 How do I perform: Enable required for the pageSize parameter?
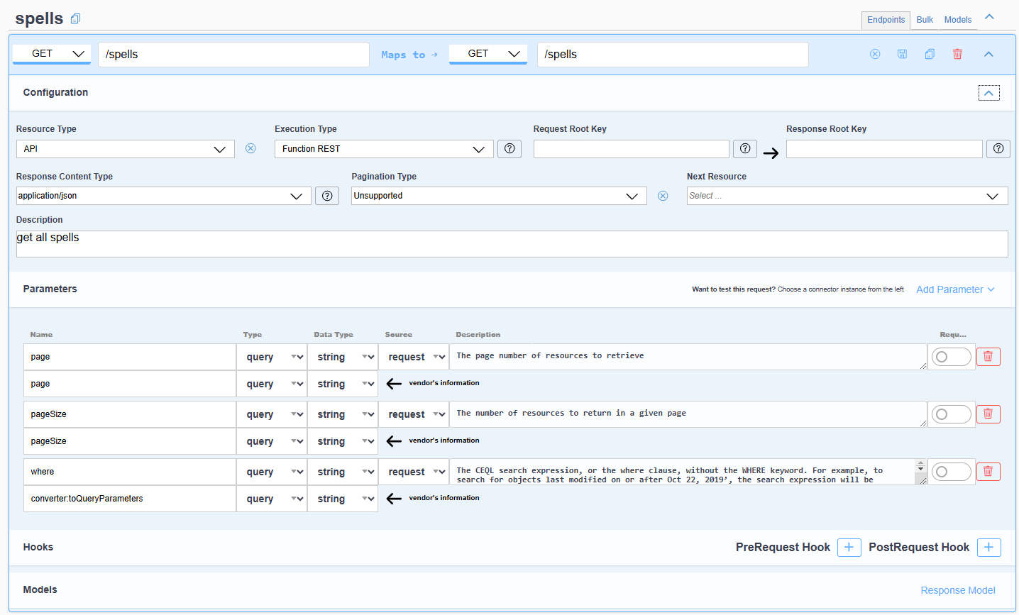[951, 414]
